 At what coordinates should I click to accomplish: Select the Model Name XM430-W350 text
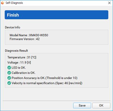tap(29, 35)
